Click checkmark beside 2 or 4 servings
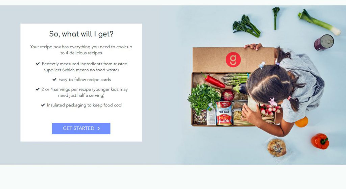The height and width of the screenshot is (189, 346). (x=38, y=89)
